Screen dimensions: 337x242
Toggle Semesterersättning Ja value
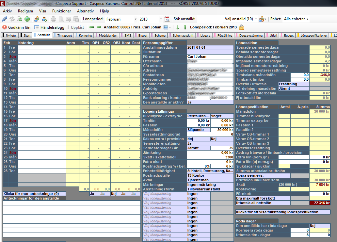(210, 144)
